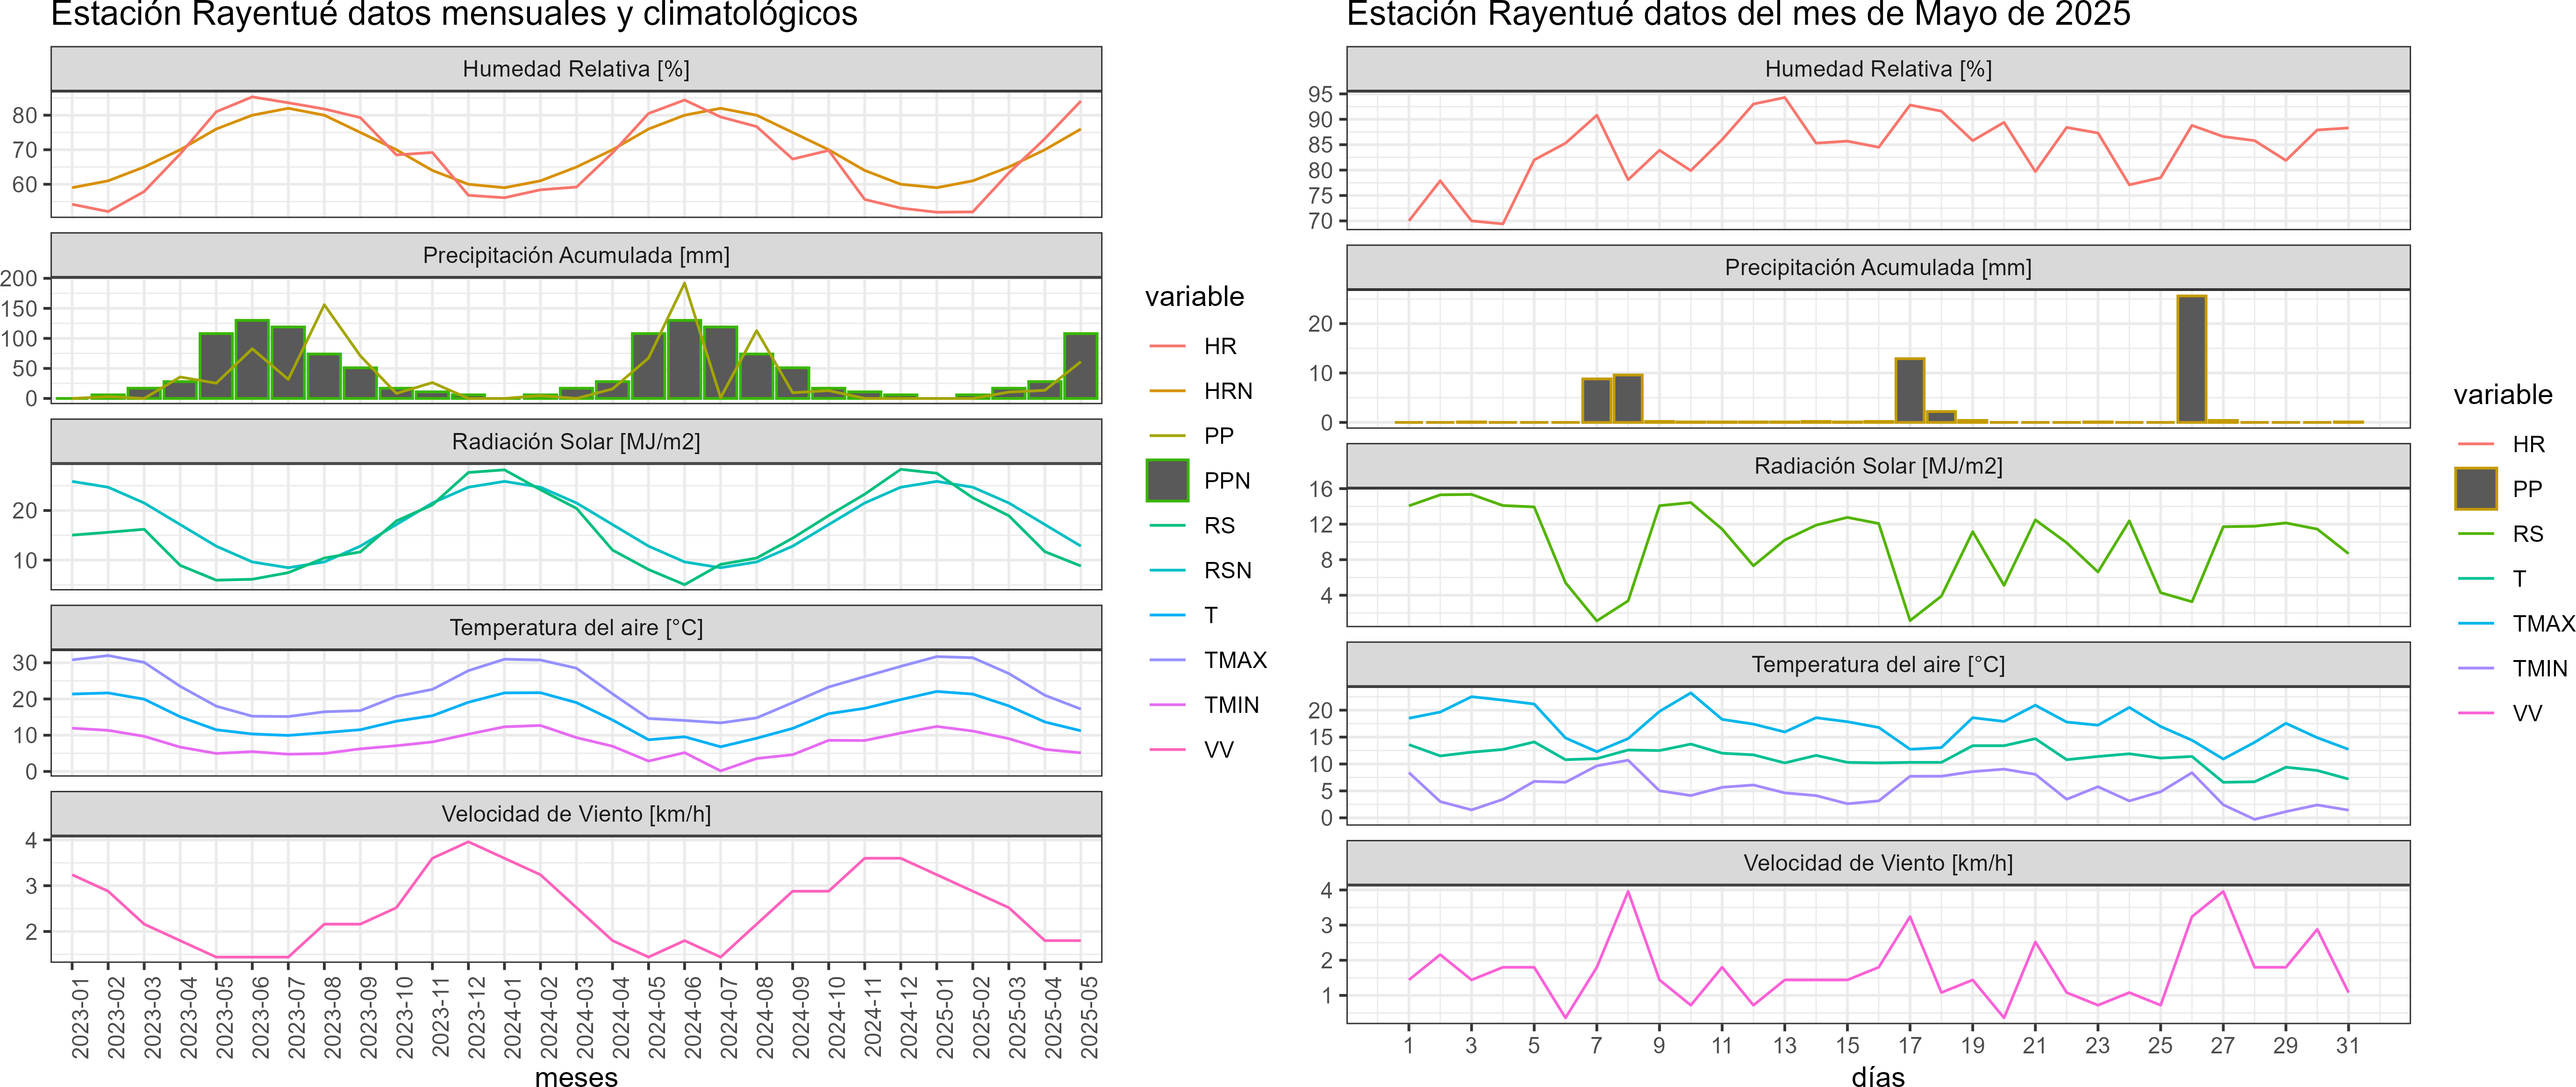Click the '2024-12' month tick label
The height and width of the screenshot is (1087, 2576).
click(908, 1017)
